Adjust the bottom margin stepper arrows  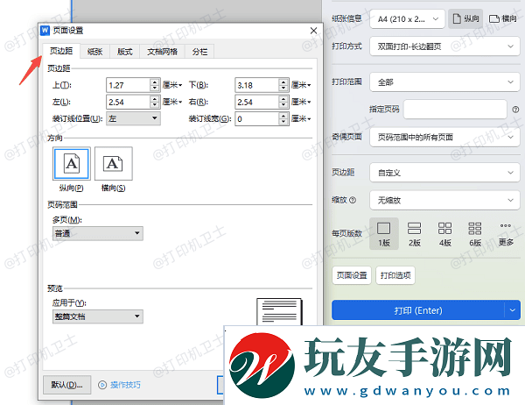pyautogui.click(x=283, y=85)
